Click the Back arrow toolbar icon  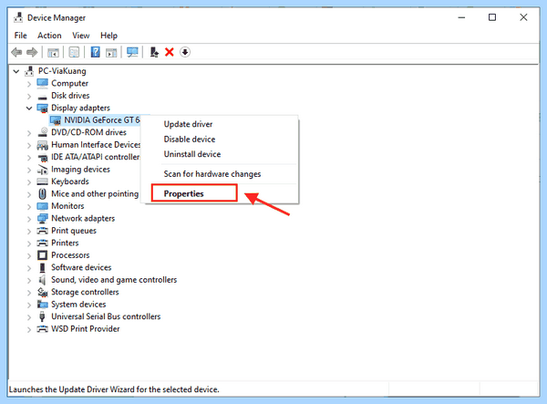(x=16, y=52)
